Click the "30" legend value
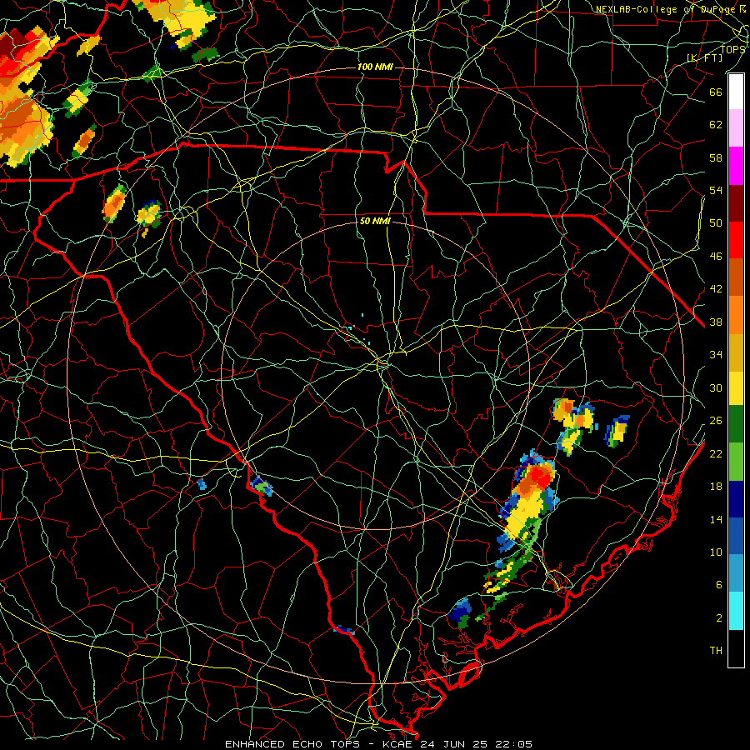This screenshot has width=750, height=750. 716,387
